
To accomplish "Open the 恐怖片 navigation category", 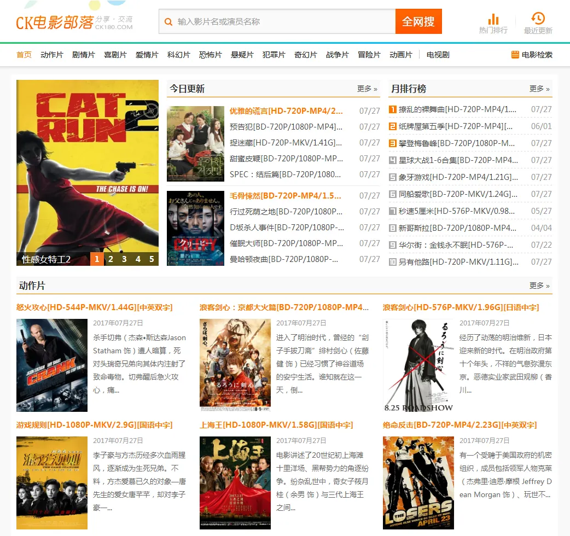I will (211, 55).
